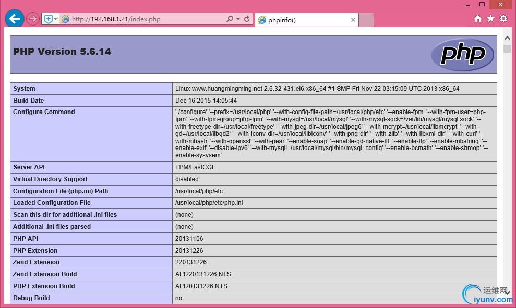Click the PHP API value 20131106
516x308 pixels.
[189, 238]
